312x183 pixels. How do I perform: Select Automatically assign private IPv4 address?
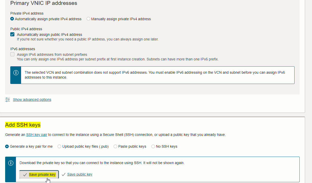pyautogui.click(x=12, y=19)
